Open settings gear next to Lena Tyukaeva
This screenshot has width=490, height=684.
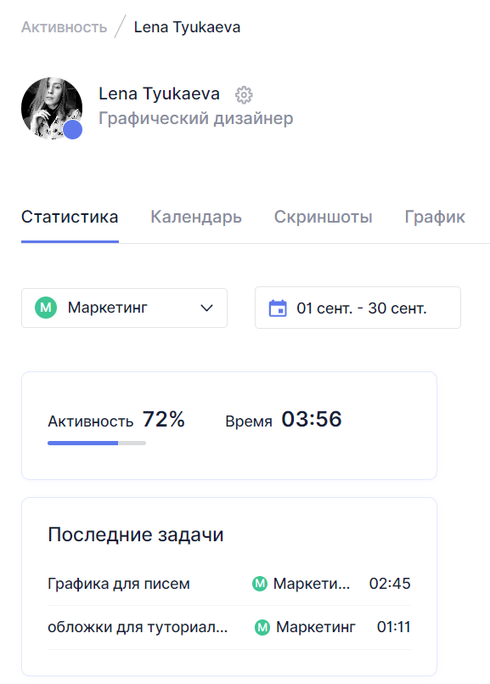point(244,94)
